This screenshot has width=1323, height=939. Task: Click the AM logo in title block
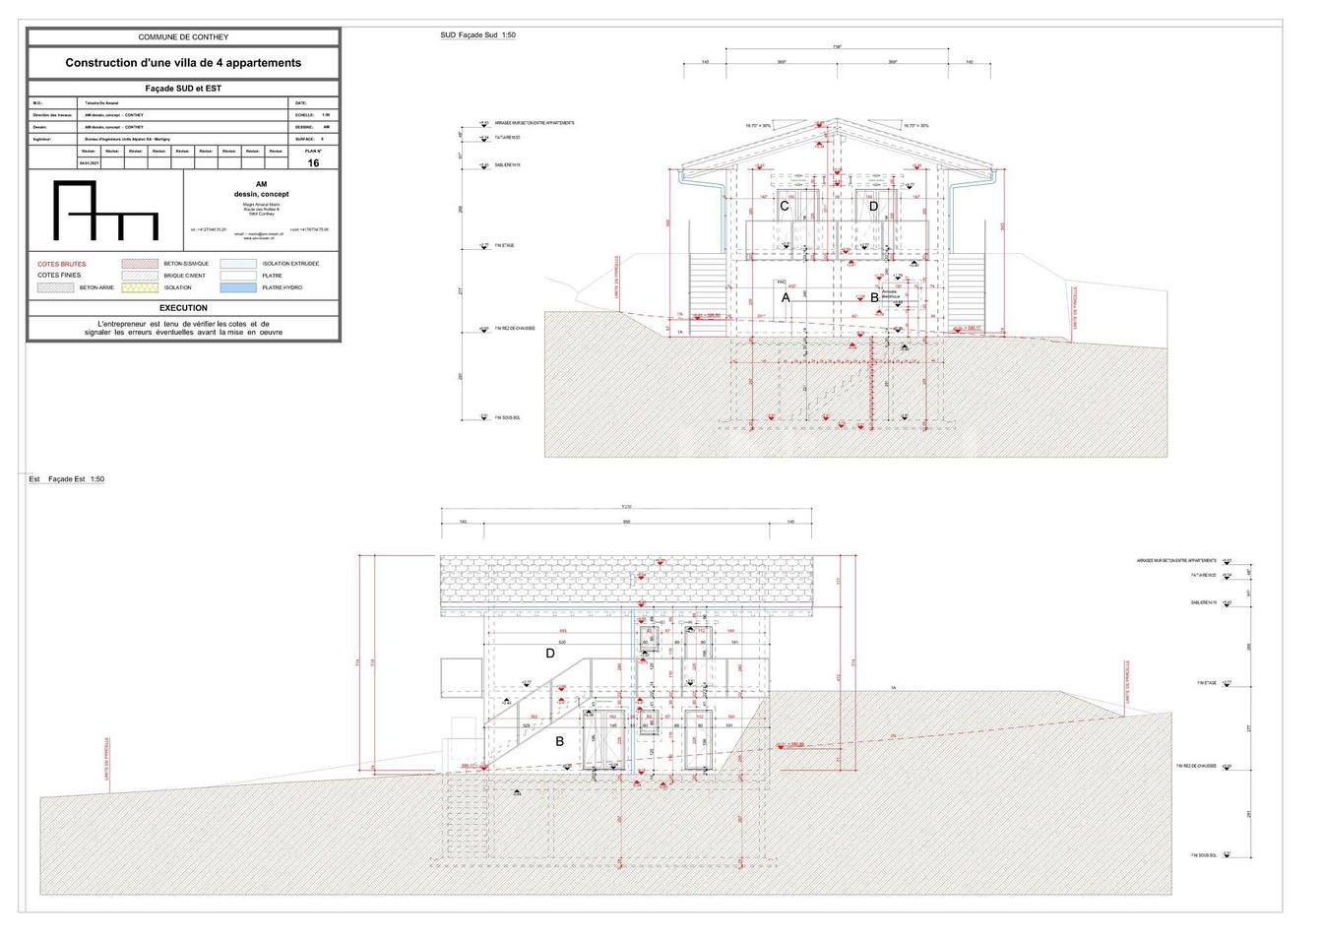[105, 210]
